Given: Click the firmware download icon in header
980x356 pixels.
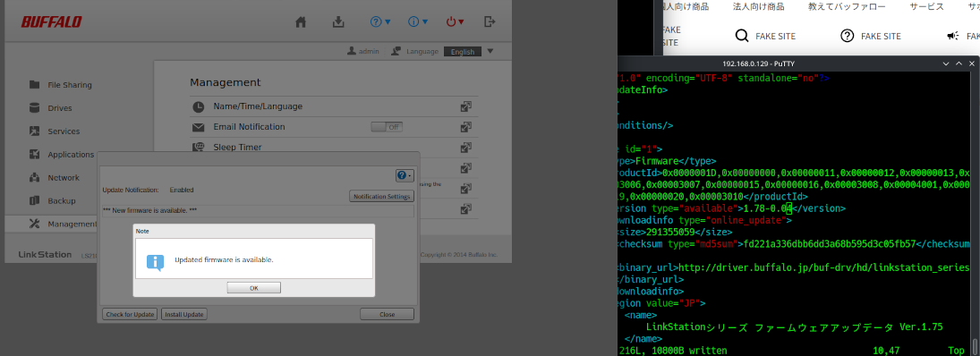Looking at the screenshot, I should click(338, 21).
